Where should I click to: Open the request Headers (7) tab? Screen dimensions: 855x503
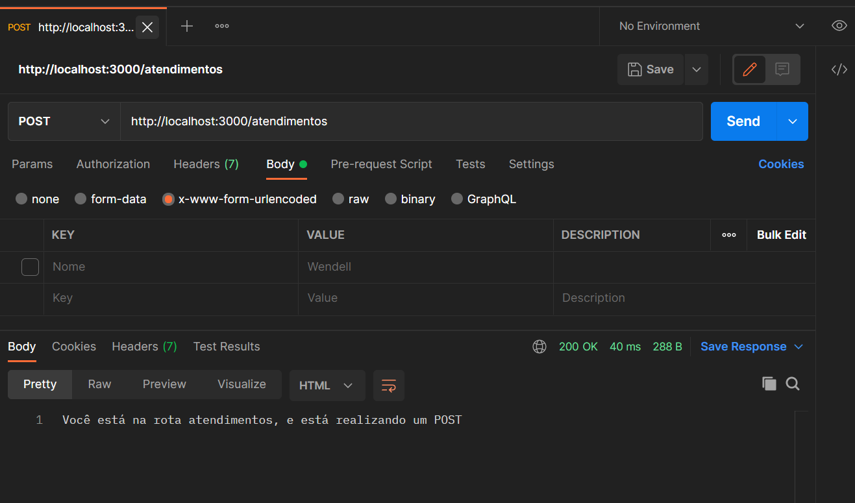(x=206, y=164)
